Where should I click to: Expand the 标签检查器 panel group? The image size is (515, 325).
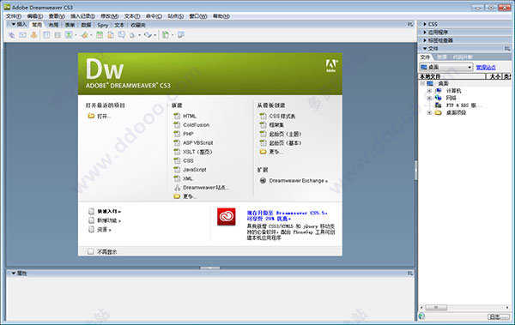point(425,40)
